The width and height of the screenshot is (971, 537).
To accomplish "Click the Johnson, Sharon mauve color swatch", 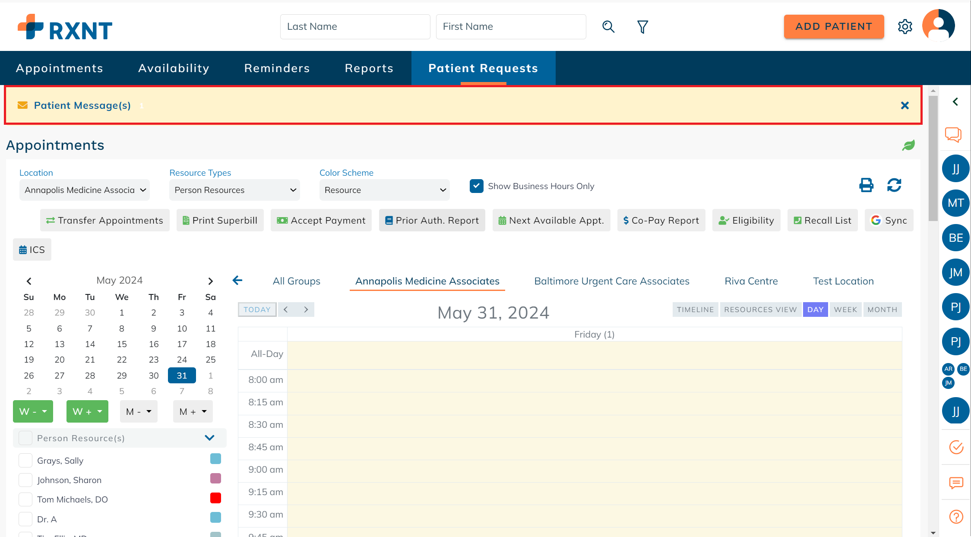I will coord(215,478).
